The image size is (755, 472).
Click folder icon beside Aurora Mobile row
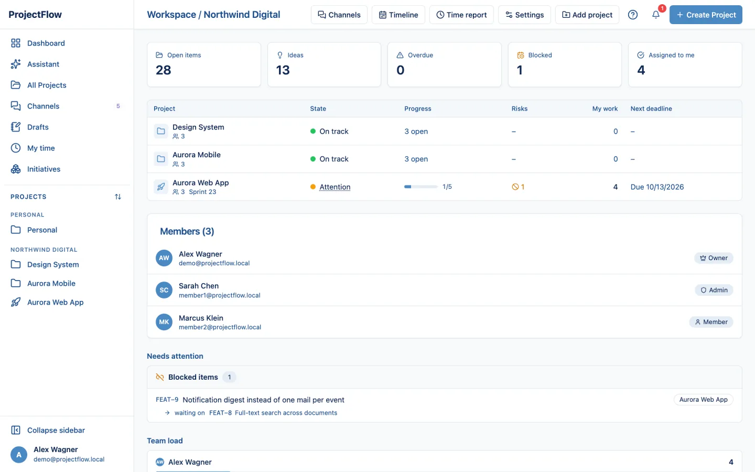[161, 159]
